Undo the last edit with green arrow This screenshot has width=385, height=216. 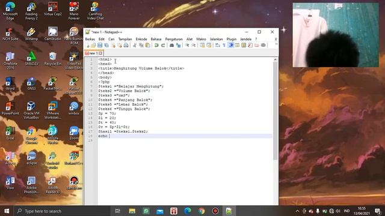(x=156, y=46)
